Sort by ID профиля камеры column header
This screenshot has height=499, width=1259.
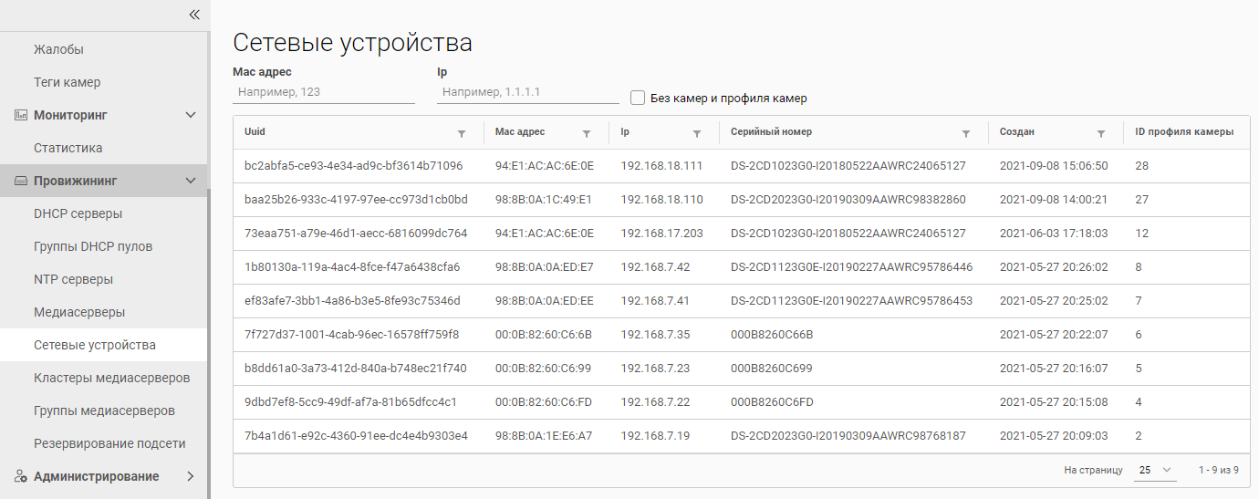[x=1183, y=131]
